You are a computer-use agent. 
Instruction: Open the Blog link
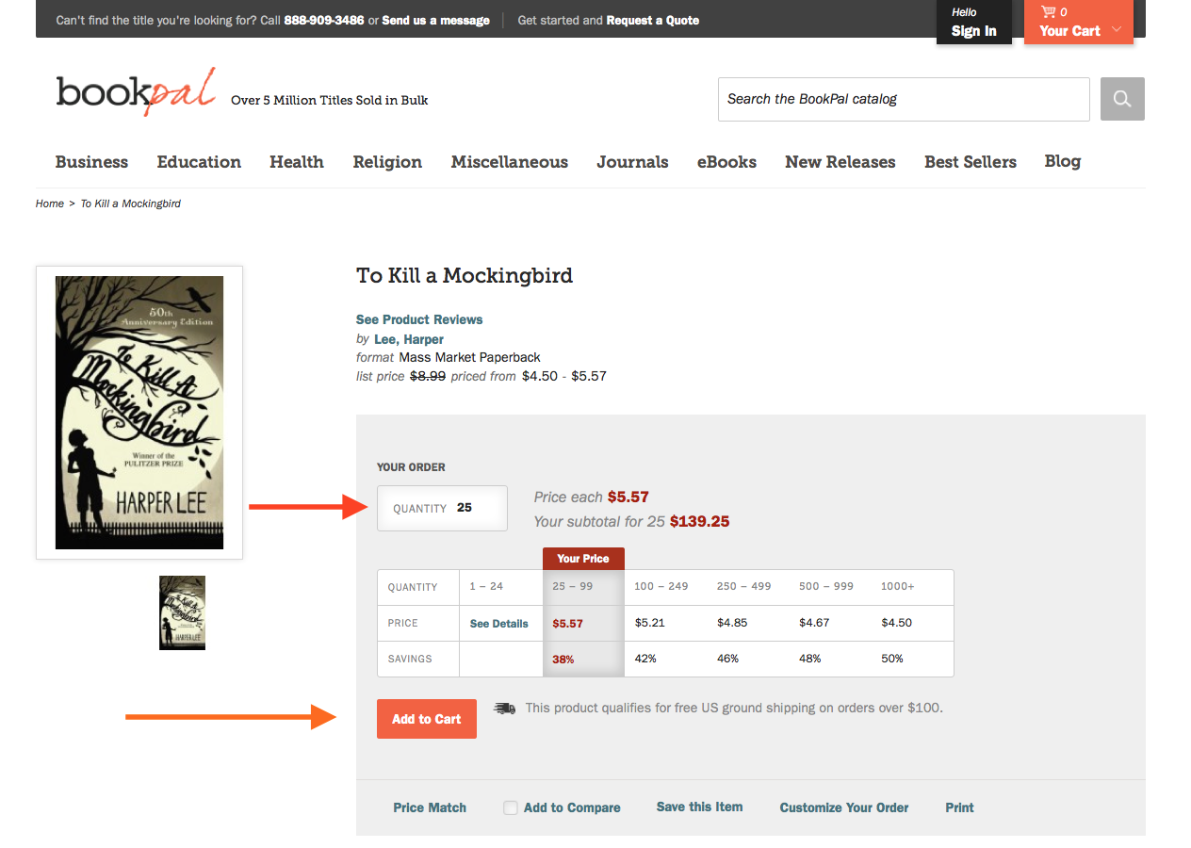[1063, 161]
